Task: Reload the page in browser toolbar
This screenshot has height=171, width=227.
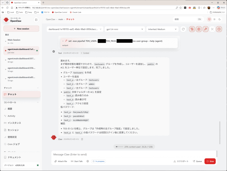Action: tap(7, 8)
